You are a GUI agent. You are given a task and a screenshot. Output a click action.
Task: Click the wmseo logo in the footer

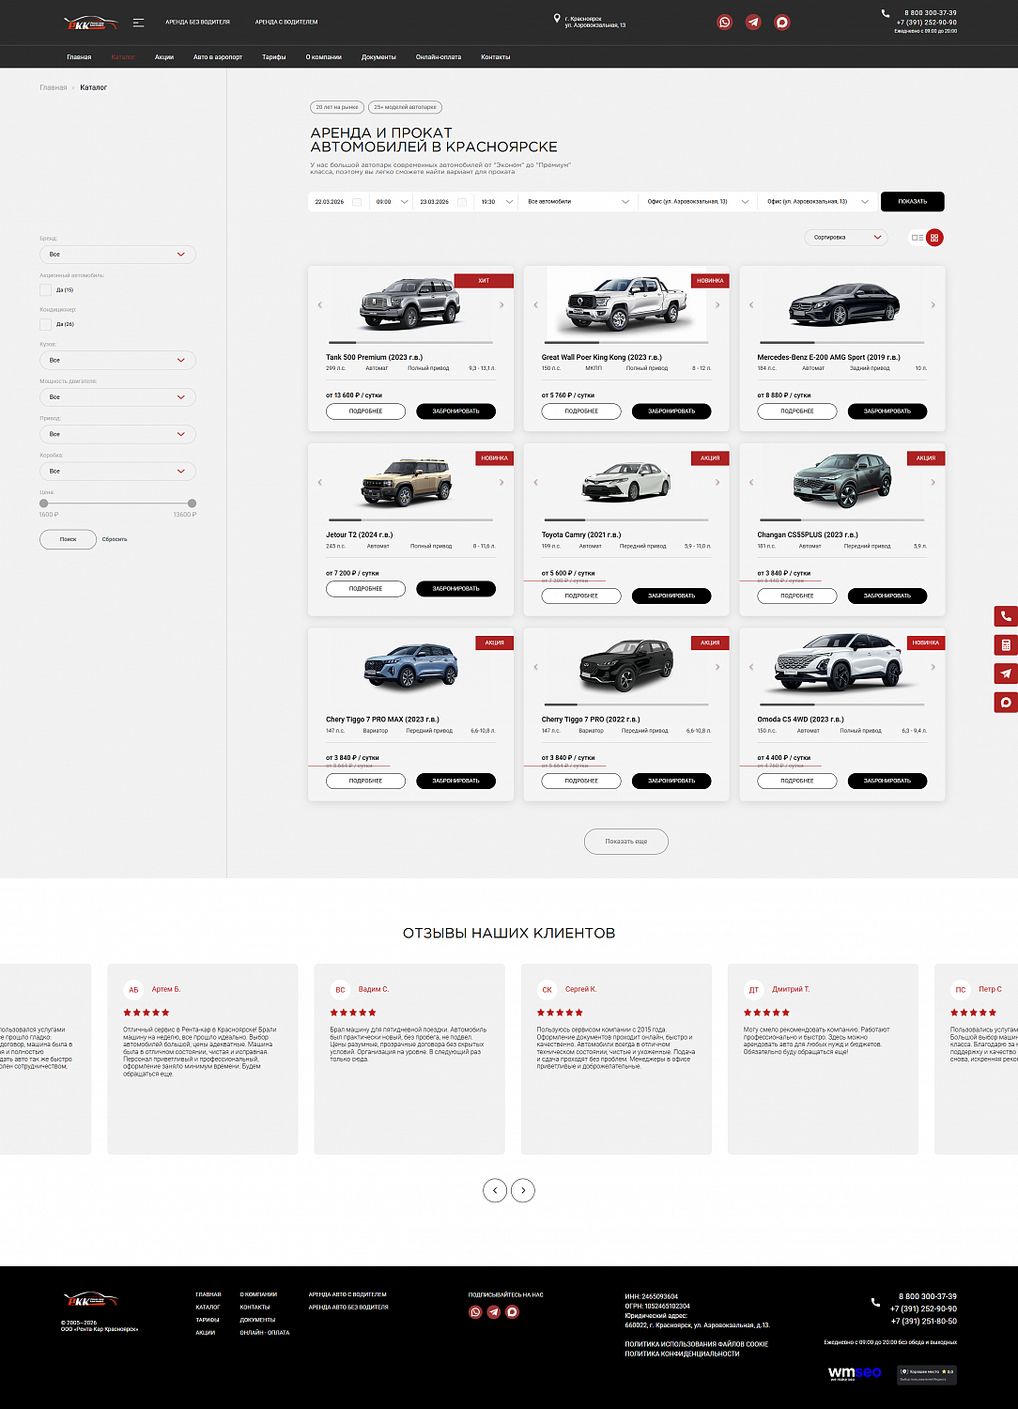point(855,1373)
